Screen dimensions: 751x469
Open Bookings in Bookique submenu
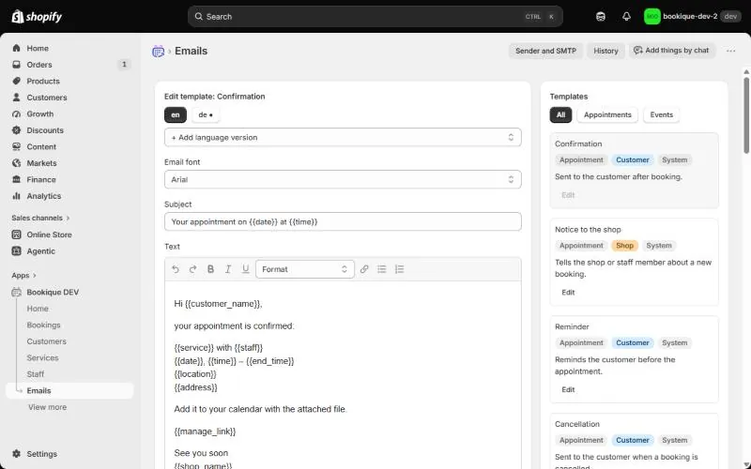(x=43, y=325)
